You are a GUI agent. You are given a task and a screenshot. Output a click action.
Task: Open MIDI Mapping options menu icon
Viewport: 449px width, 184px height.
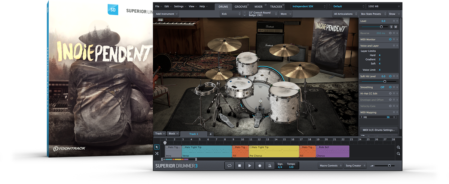394,112
